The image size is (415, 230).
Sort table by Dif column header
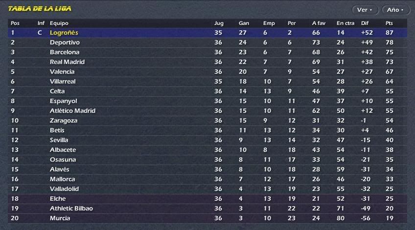click(365, 23)
